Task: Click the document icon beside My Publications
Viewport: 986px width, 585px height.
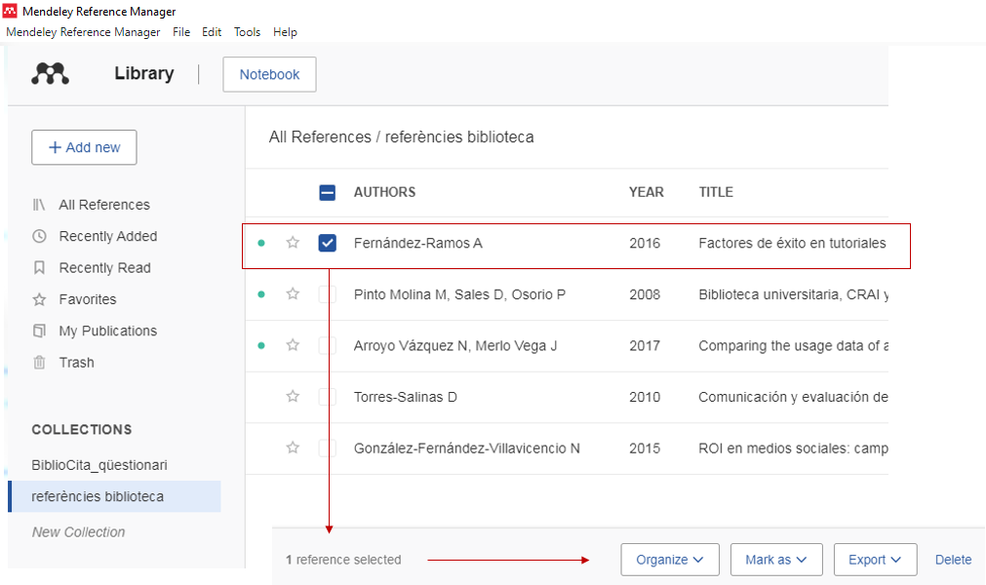Action: coord(39,331)
